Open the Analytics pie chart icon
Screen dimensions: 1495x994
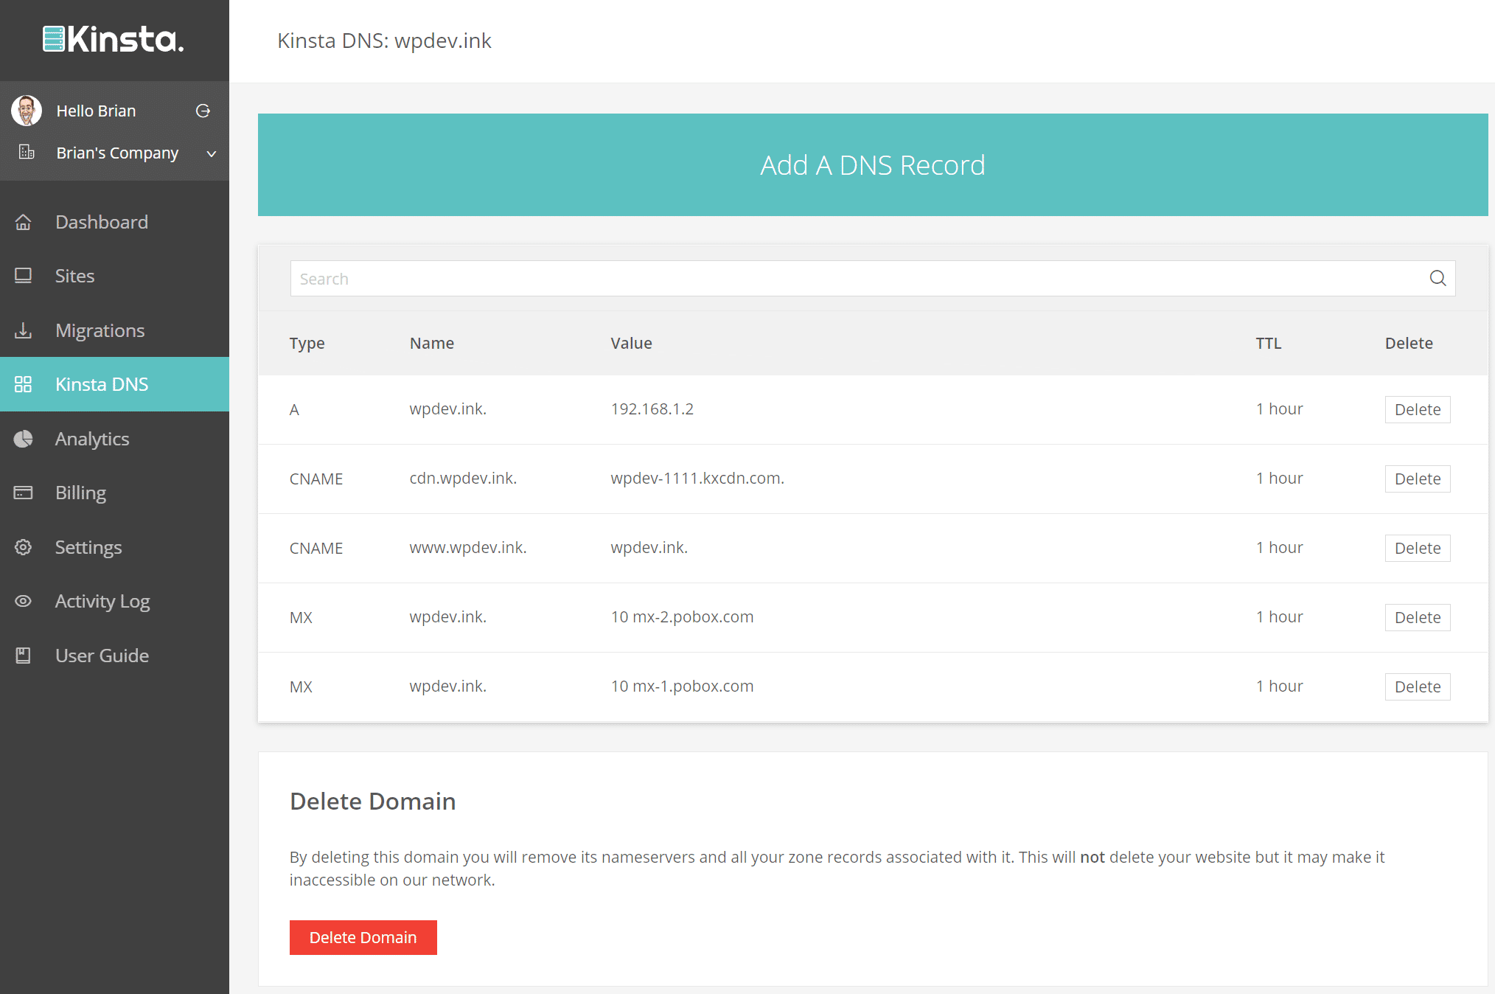23,439
